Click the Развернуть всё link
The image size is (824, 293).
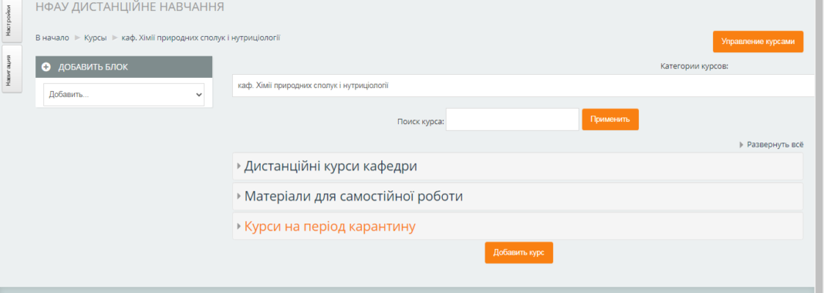tap(775, 144)
